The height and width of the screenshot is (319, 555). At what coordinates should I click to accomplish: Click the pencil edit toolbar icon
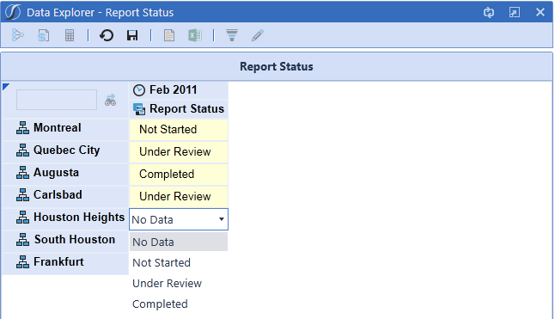258,35
